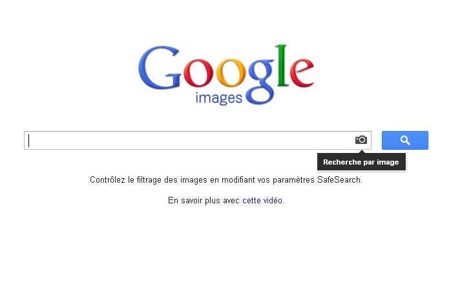This screenshot has width=471, height=284.
Task: Open search by image via camera icon
Action: tap(361, 140)
